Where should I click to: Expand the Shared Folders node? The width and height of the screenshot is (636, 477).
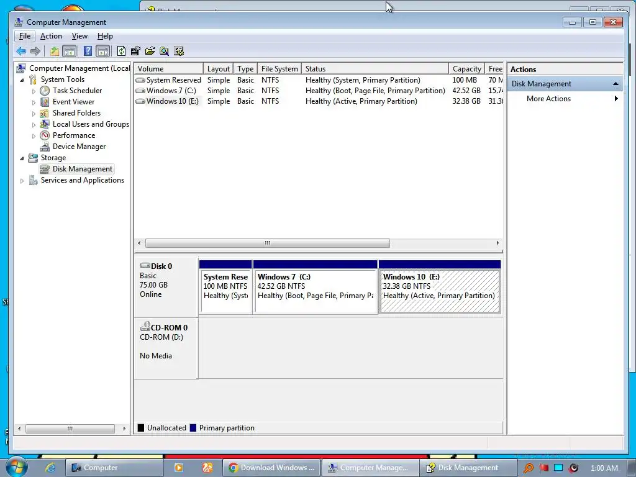pos(34,114)
